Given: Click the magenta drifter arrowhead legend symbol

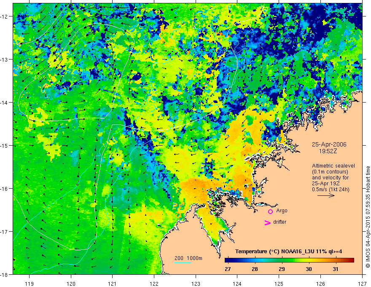Looking at the screenshot, I should pos(268,222).
